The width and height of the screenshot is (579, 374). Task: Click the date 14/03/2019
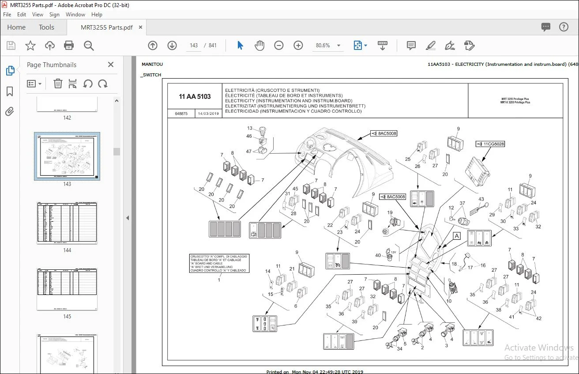pos(209,114)
